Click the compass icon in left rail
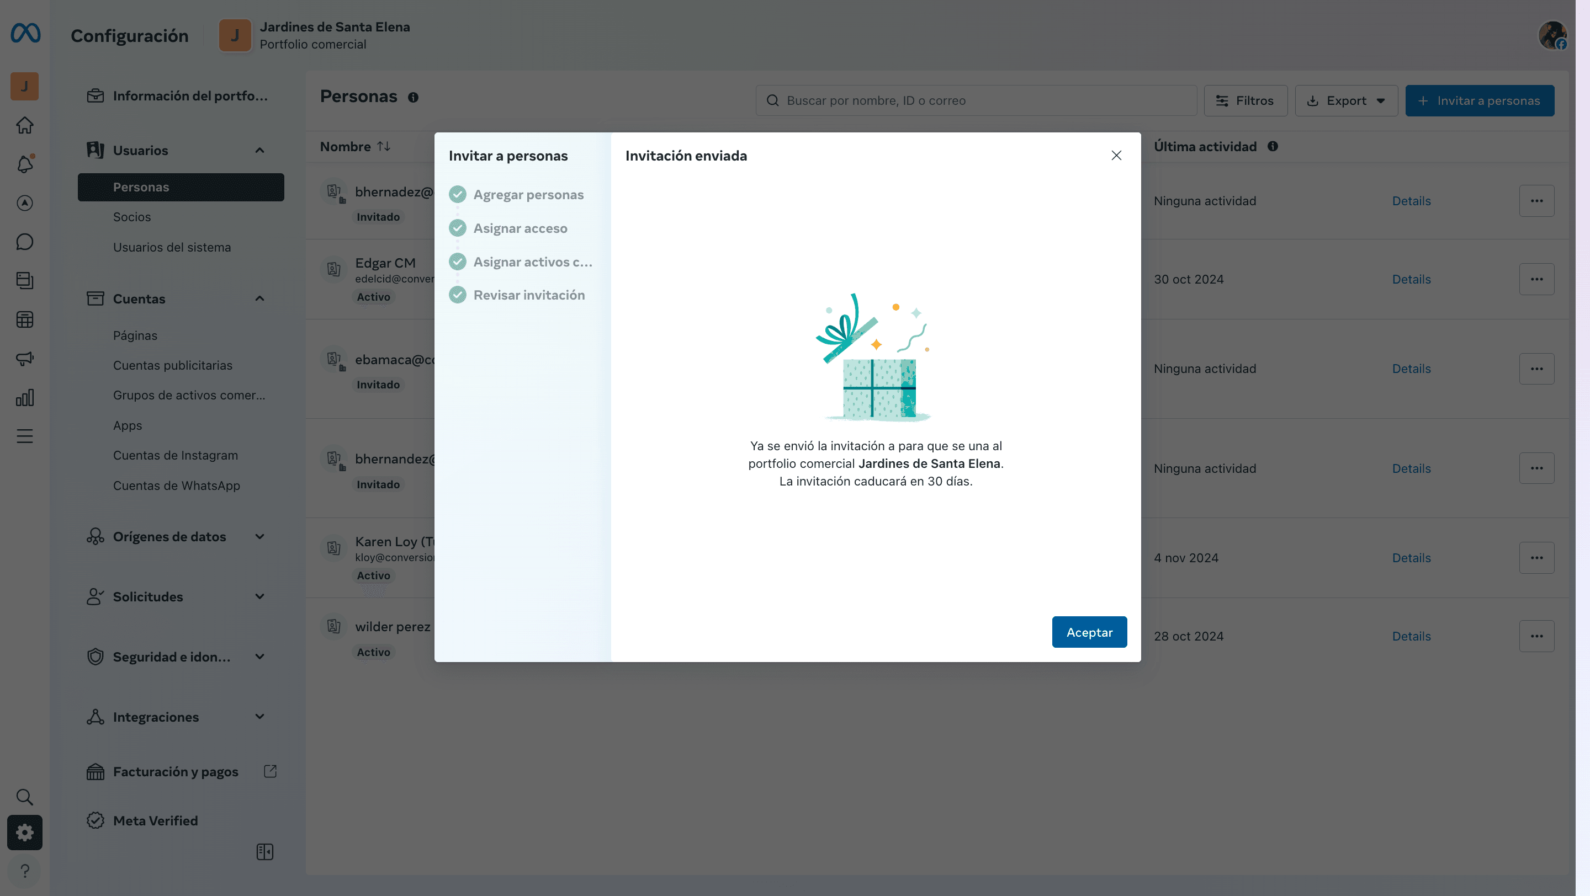 (25, 203)
